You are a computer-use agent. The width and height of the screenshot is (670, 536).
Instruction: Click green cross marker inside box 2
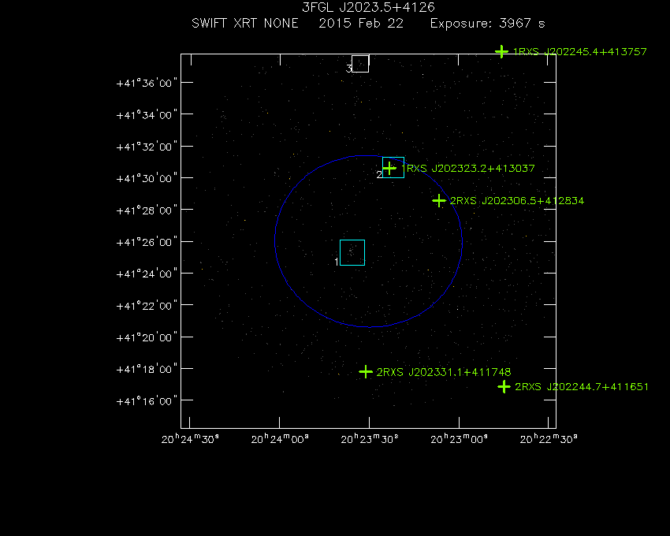click(x=389, y=169)
